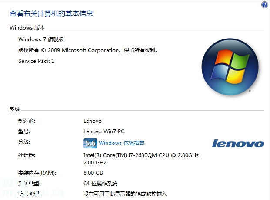Click the 2009 Microsoft Corporation copyright line
This screenshot has height=200, width=270.
[x=88, y=50]
